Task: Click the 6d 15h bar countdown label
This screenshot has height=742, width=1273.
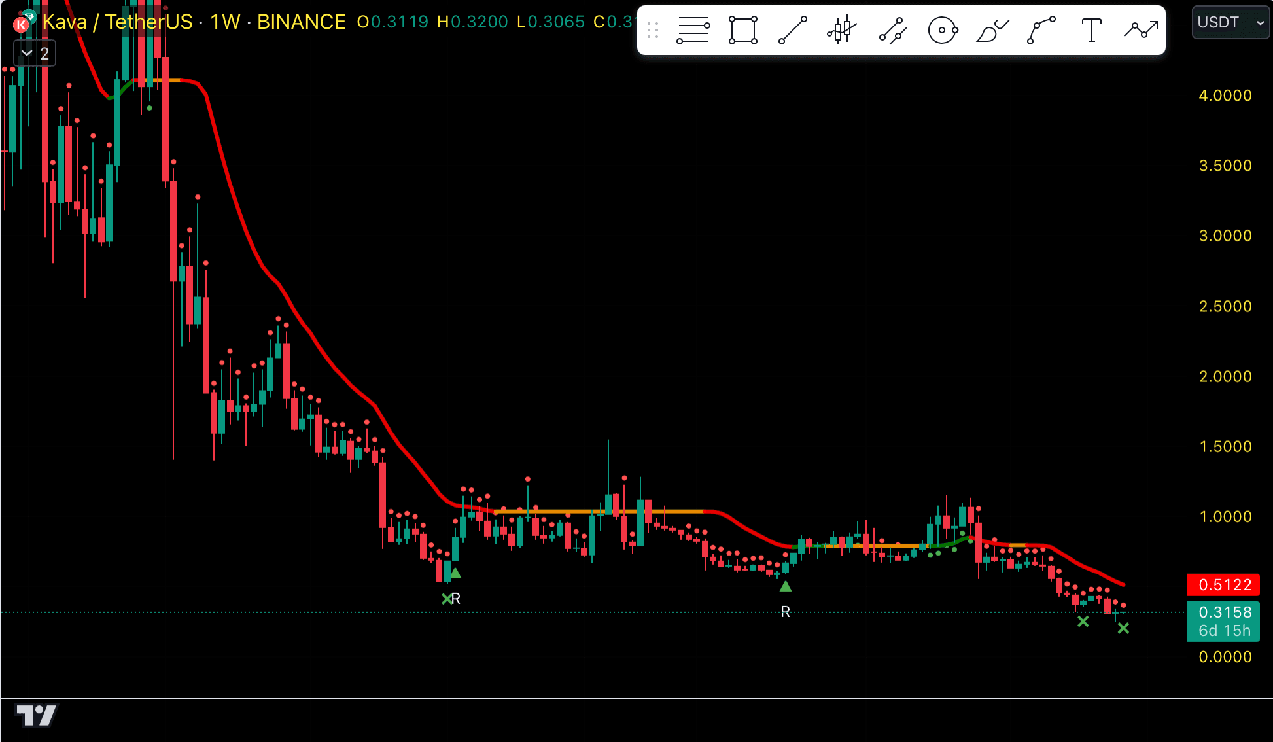Action: pyautogui.click(x=1223, y=631)
